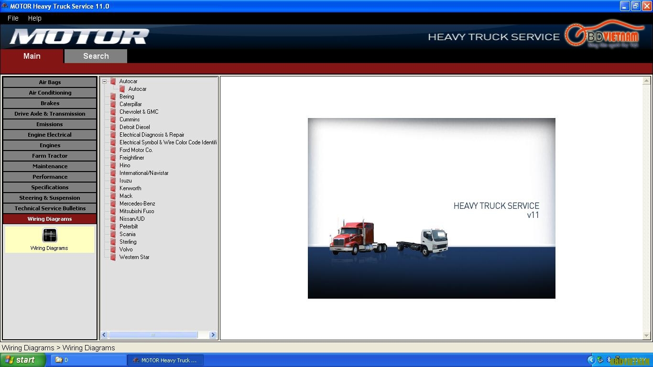Collapse the Autocar tree node

coord(104,81)
